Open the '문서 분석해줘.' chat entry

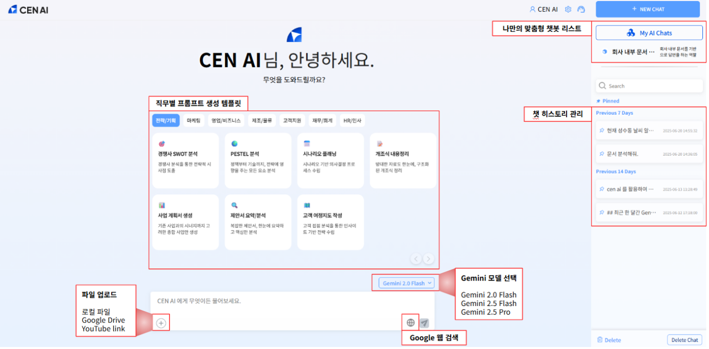[649, 154]
